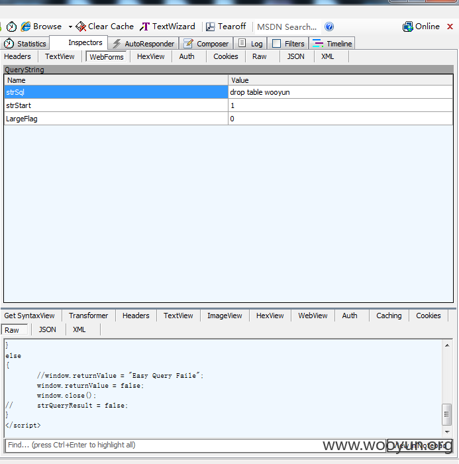
Task: Select response TextView tab
Action: tap(178, 316)
